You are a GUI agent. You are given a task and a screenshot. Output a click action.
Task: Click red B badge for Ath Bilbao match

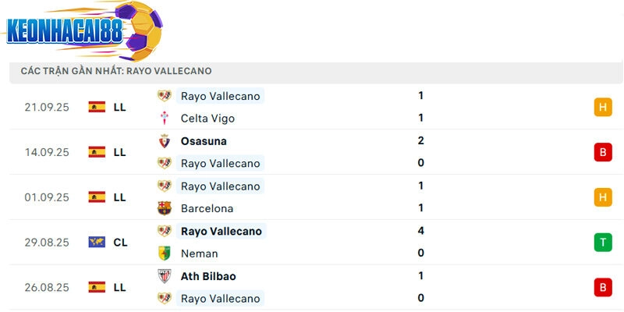[602, 288]
